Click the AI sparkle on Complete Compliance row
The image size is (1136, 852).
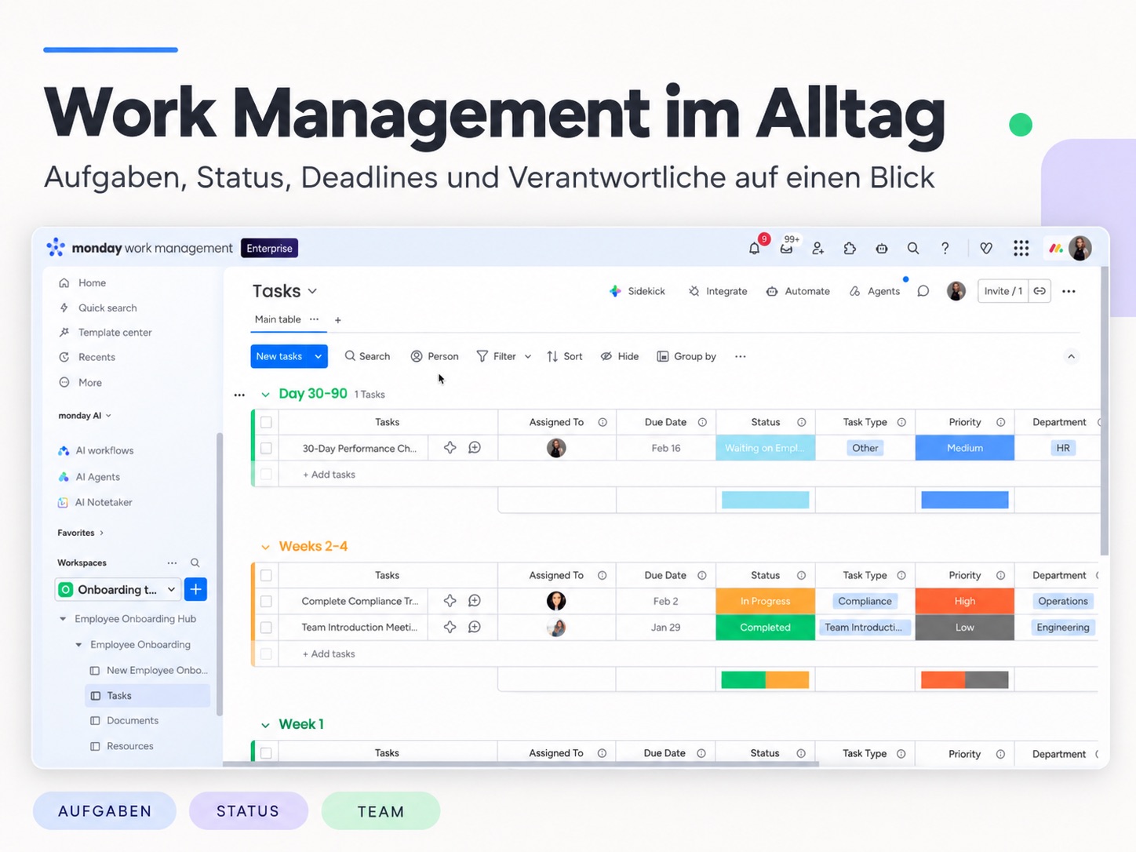450,601
